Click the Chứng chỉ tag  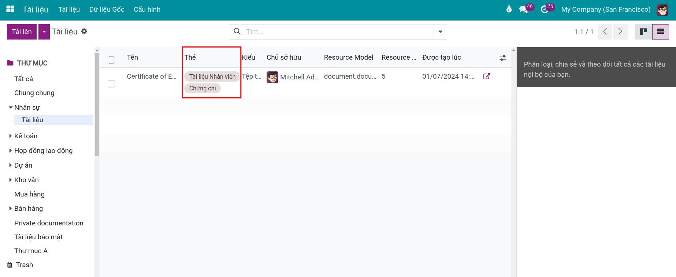[203, 88]
